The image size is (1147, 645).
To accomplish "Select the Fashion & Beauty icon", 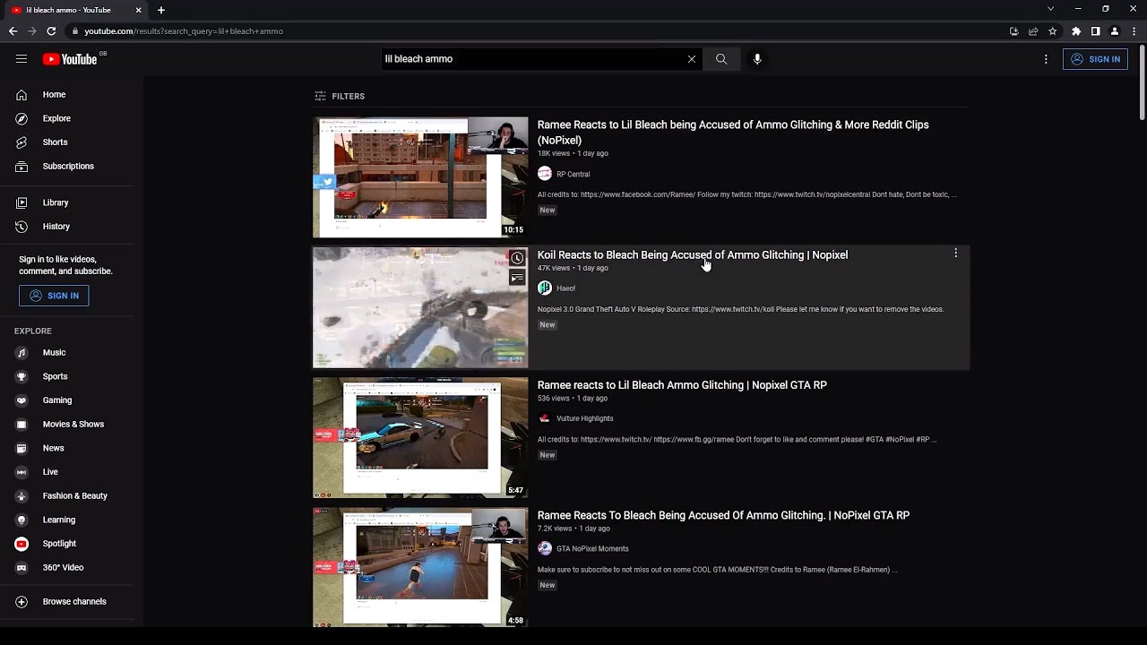I will [x=22, y=496].
